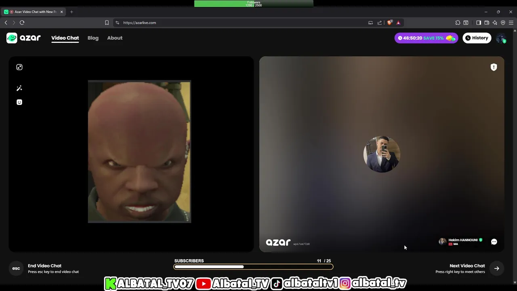Toggle the browser sidebar panel icon
This screenshot has height=291, width=517.
tap(479, 23)
